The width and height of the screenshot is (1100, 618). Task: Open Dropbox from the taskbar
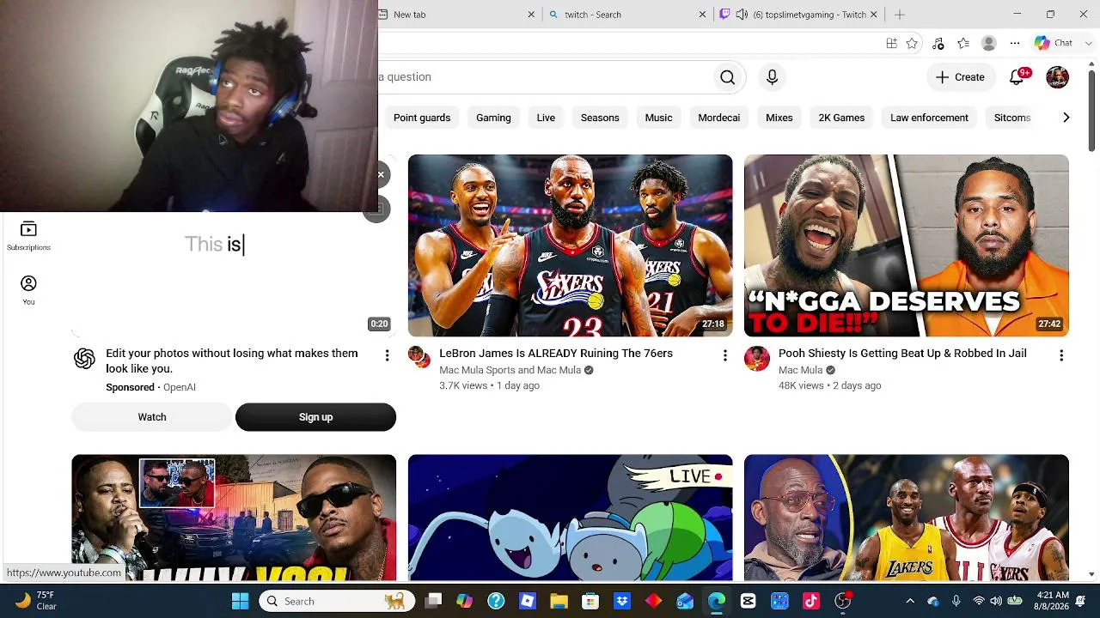pos(622,601)
